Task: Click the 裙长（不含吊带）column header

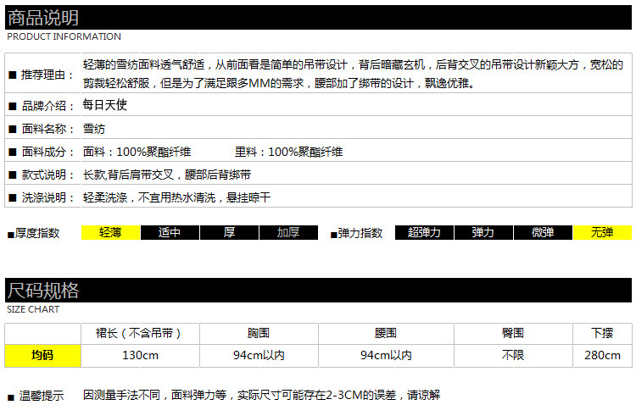Action: 140,334
